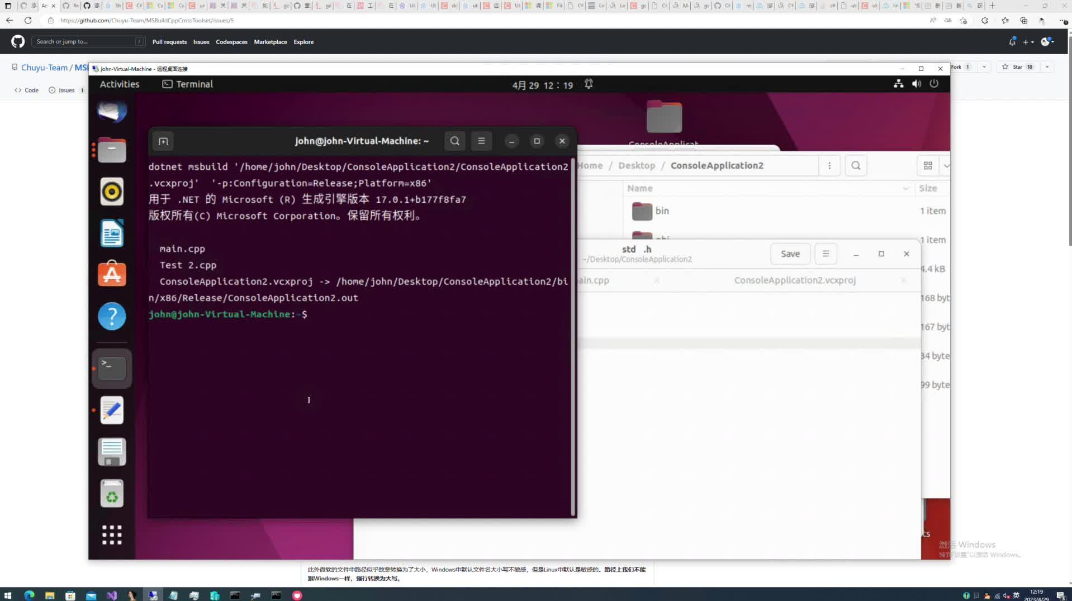The width and height of the screenshot is (1072, 601).
Task: Open Pull requests in the GitHub navigation
Action: (x=169, y=42)
